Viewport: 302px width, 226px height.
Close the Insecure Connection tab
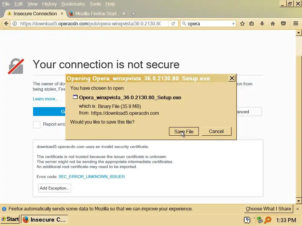click(x=62, y=14)
